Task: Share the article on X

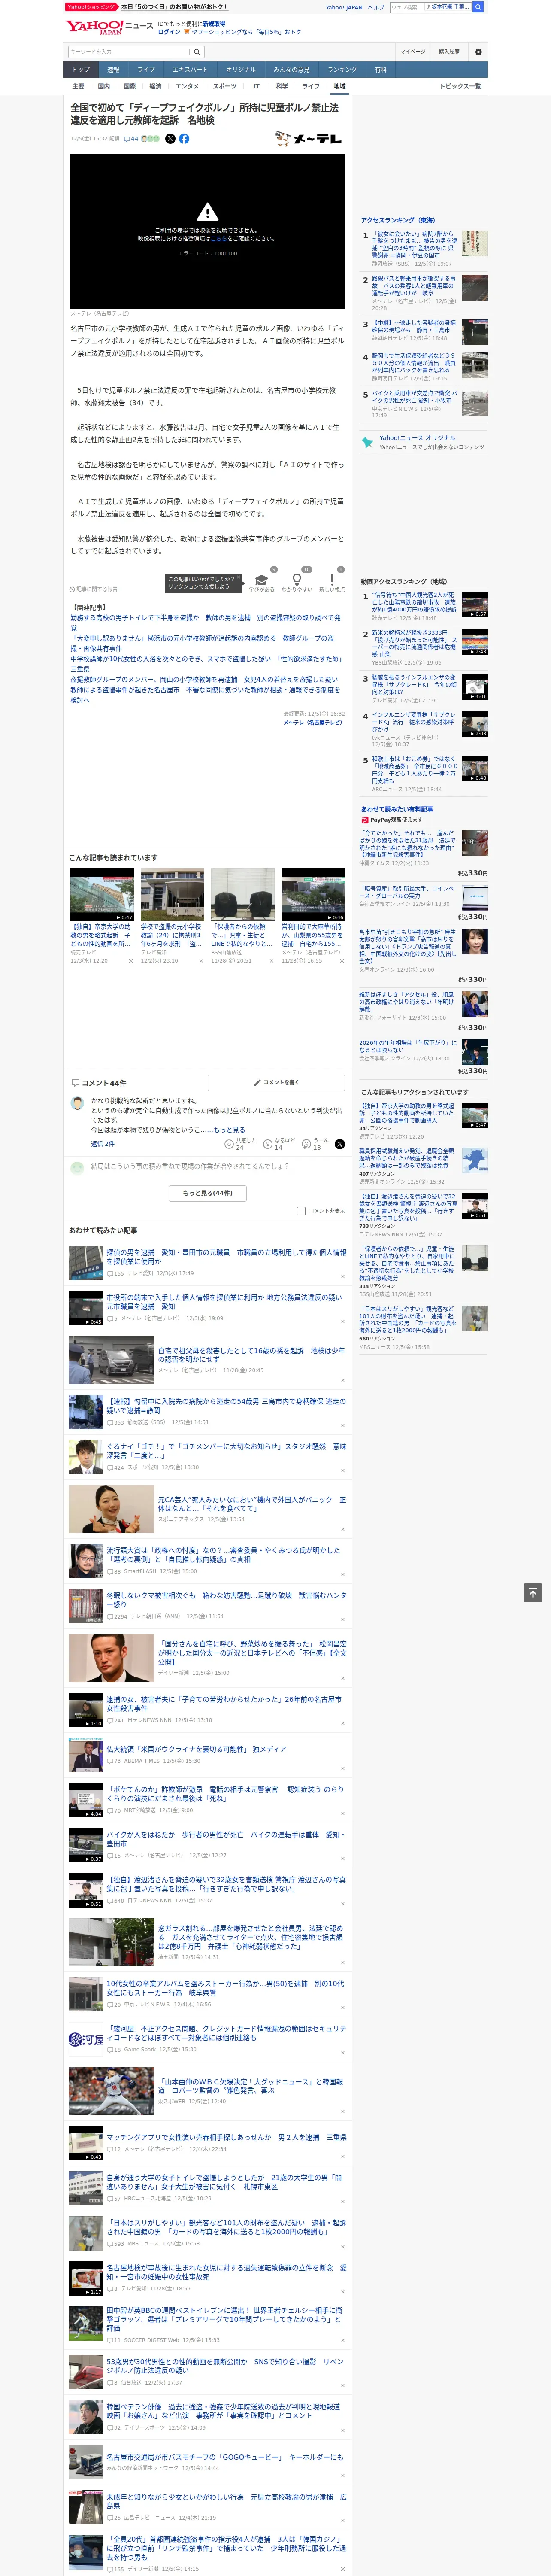Action: [170, 139]
